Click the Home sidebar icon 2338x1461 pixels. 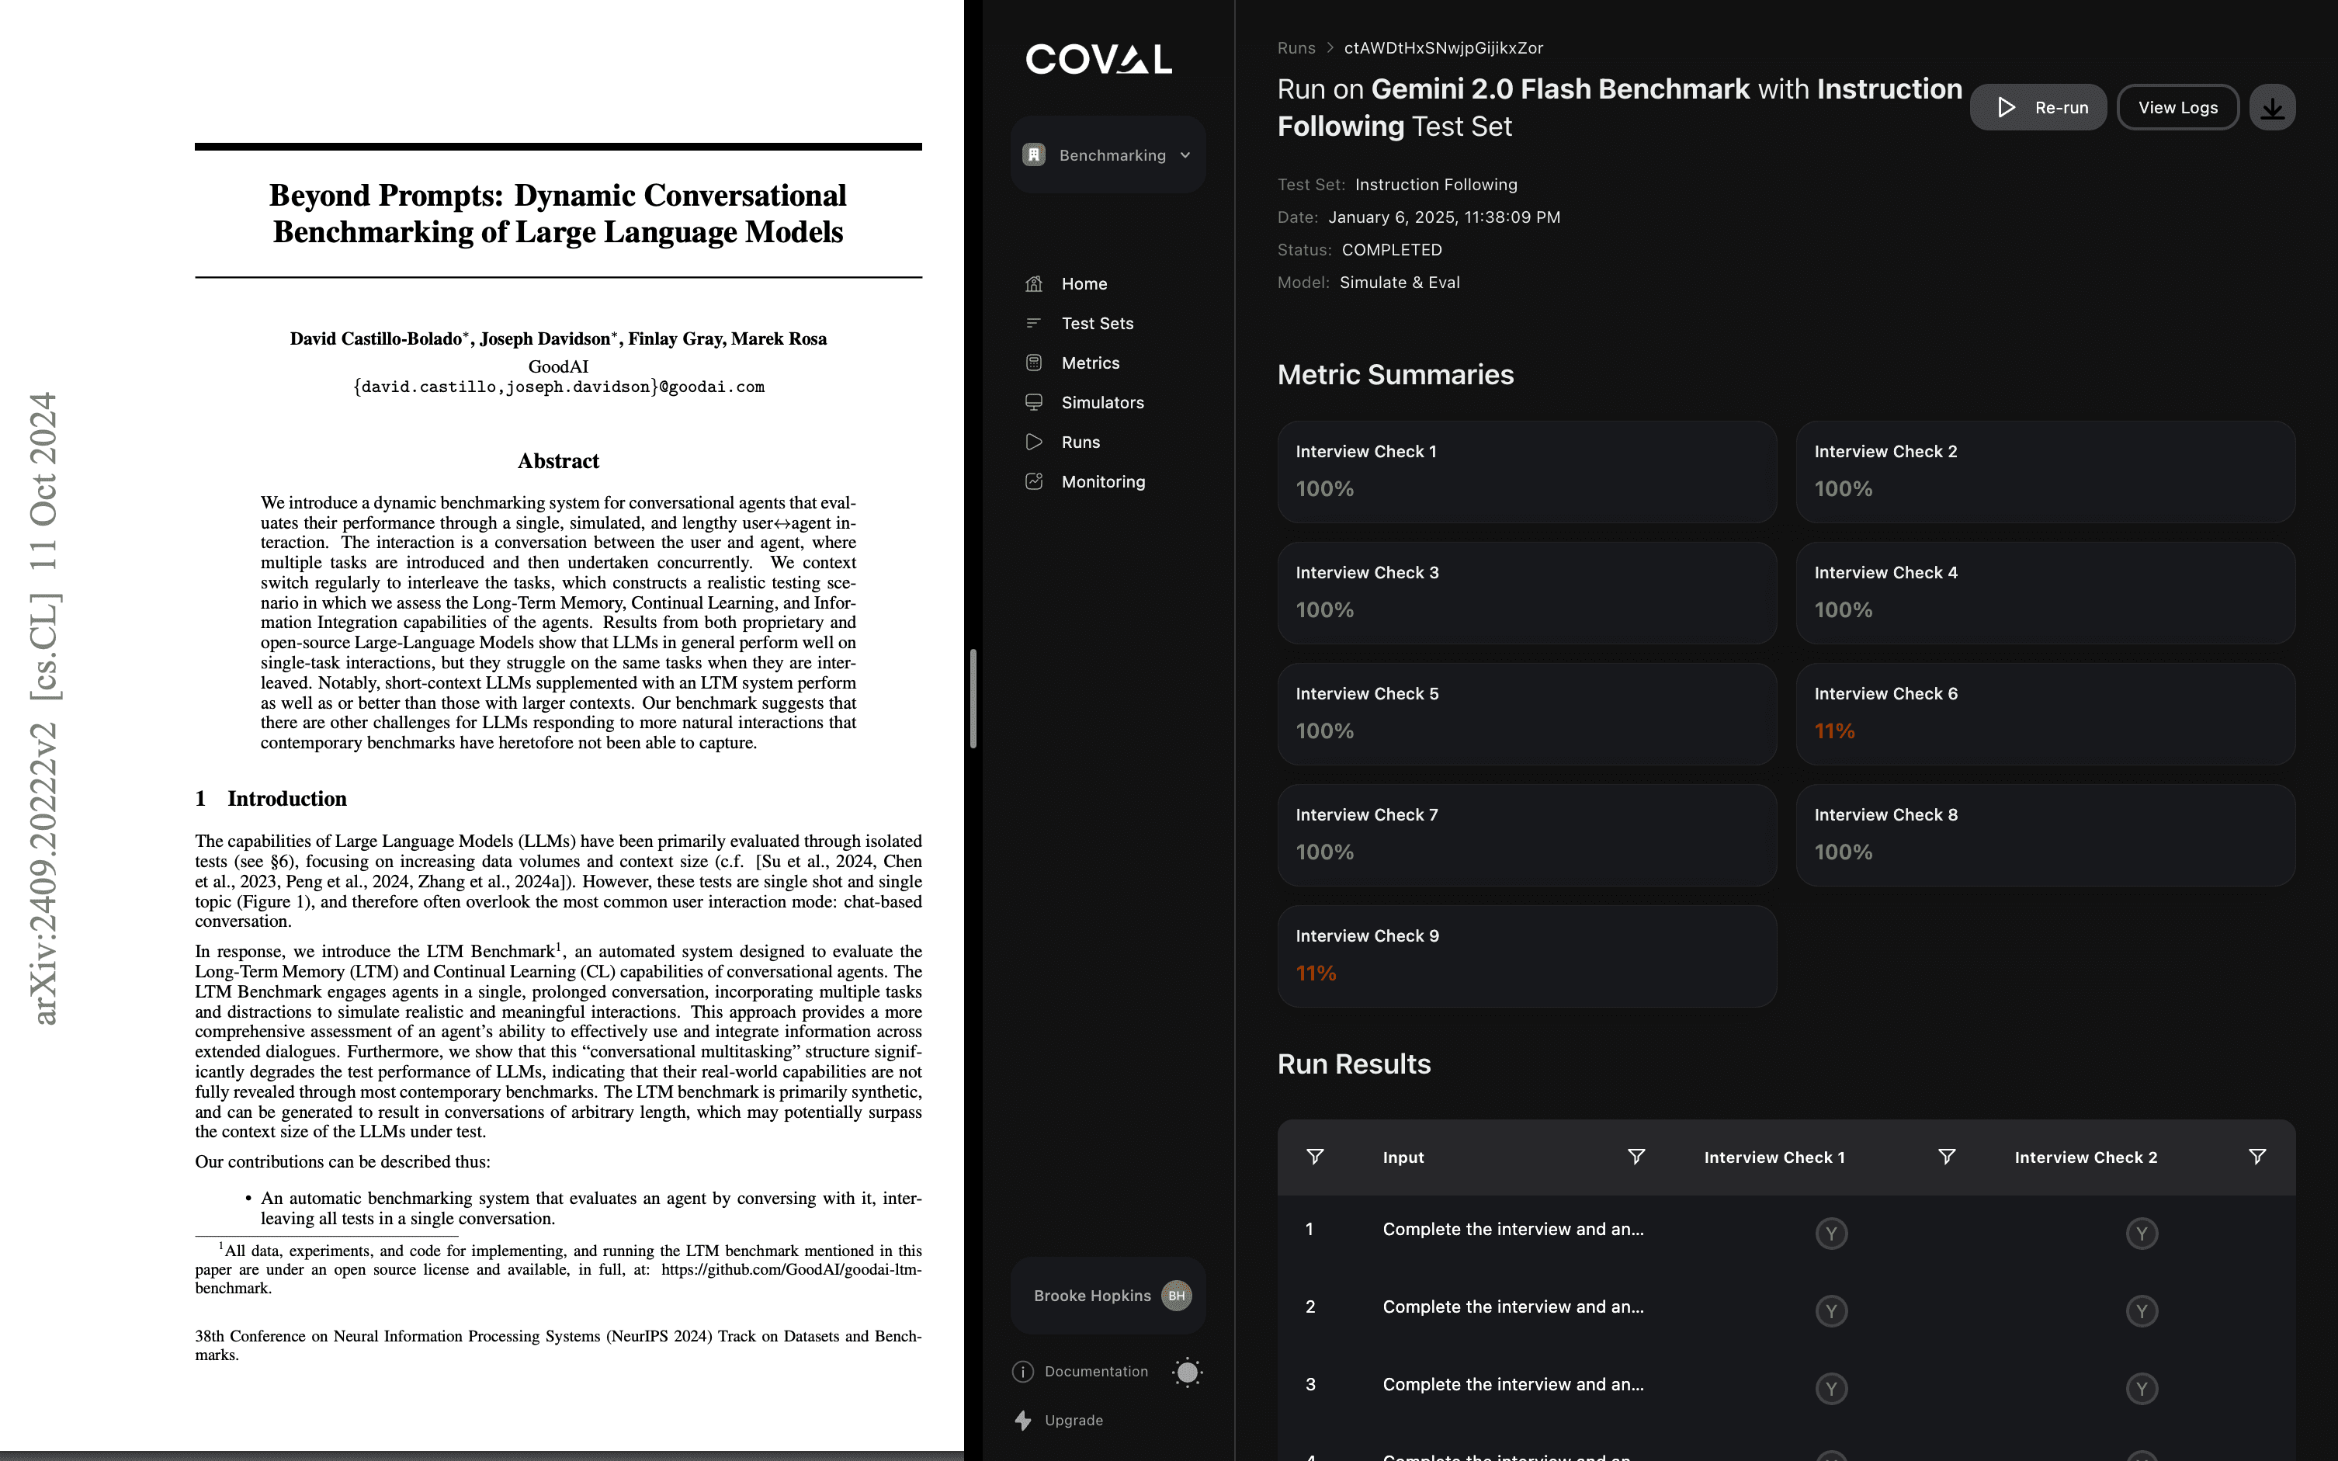1034,283
